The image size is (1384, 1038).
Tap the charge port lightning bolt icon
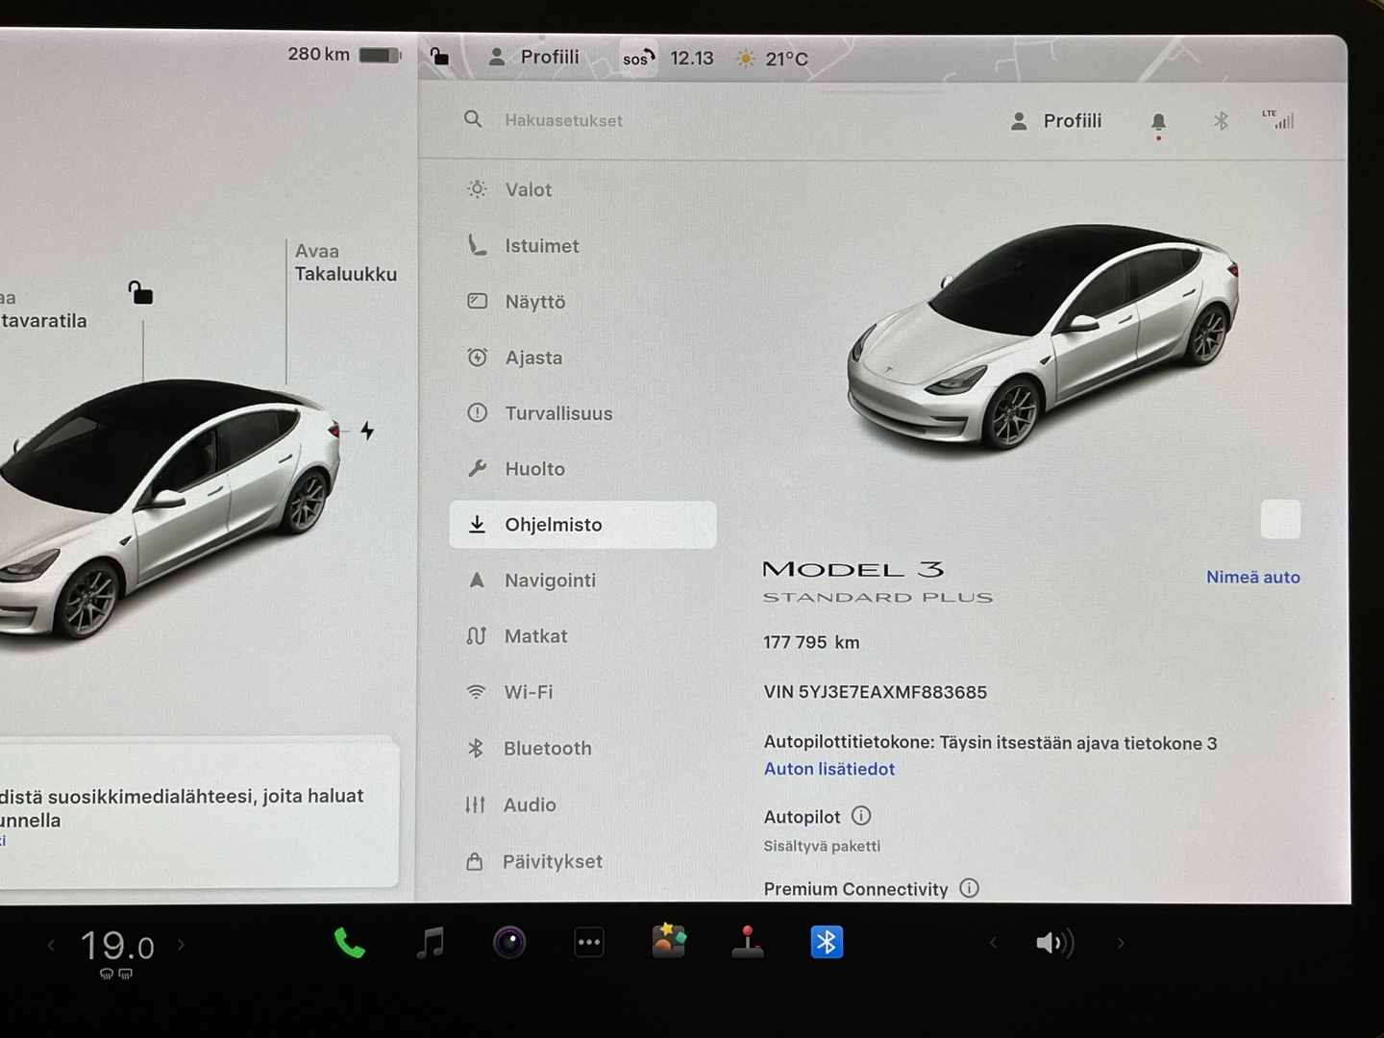tap(367, 431)
